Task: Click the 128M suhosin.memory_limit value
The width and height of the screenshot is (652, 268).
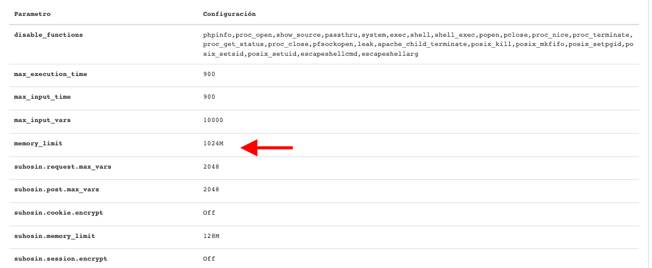Action: click(x=211, y=236)
